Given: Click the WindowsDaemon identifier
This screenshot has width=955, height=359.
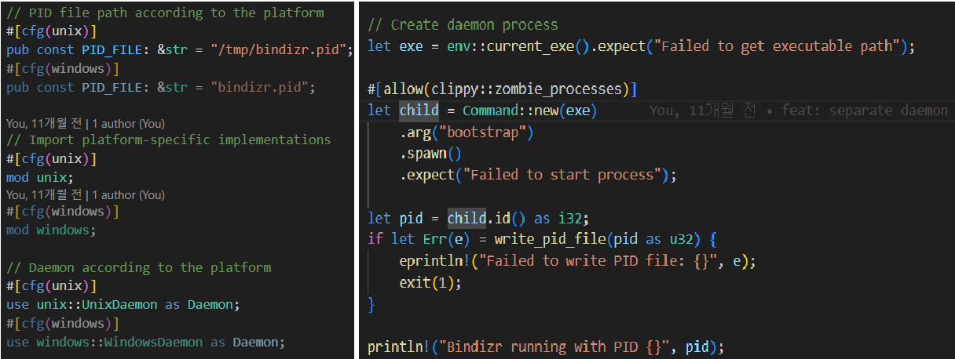Looking at the screenshot, I should tap(154, 342).
